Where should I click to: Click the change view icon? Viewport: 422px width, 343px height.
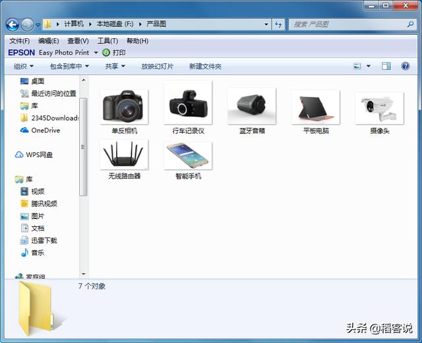(357, 66)
